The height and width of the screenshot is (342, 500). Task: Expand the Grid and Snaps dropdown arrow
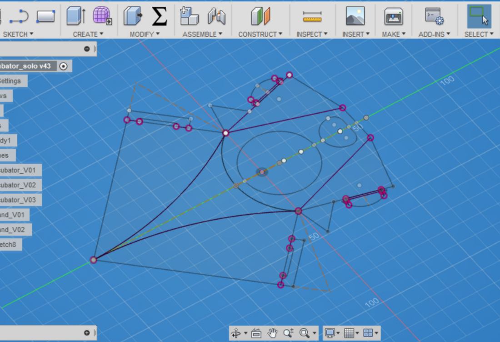pos(357,333)
